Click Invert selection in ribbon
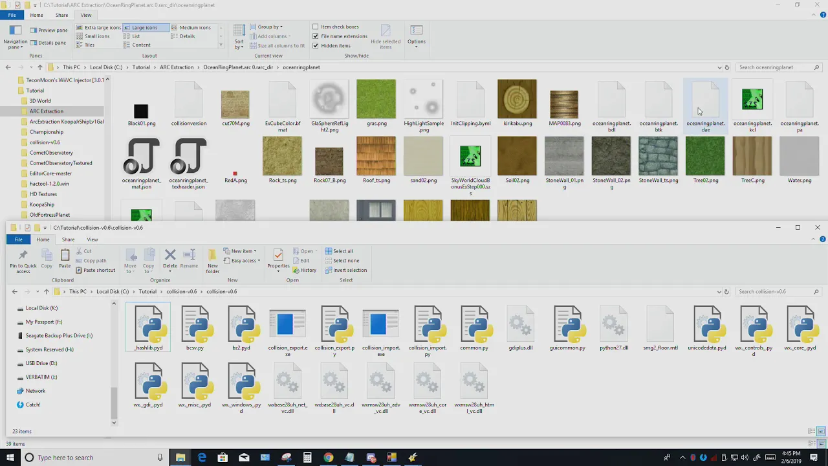This screenshot has width=828, height=466. pos(345,271)
